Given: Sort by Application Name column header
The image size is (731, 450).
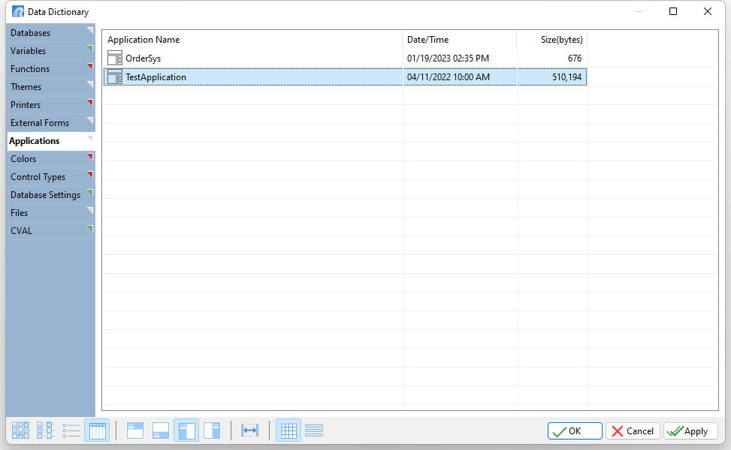Looking at the screenshot, I should (252, 40).
